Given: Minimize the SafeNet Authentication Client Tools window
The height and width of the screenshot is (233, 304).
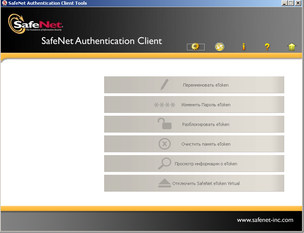Looking at the screenshot, I should (x=284, y=3).
